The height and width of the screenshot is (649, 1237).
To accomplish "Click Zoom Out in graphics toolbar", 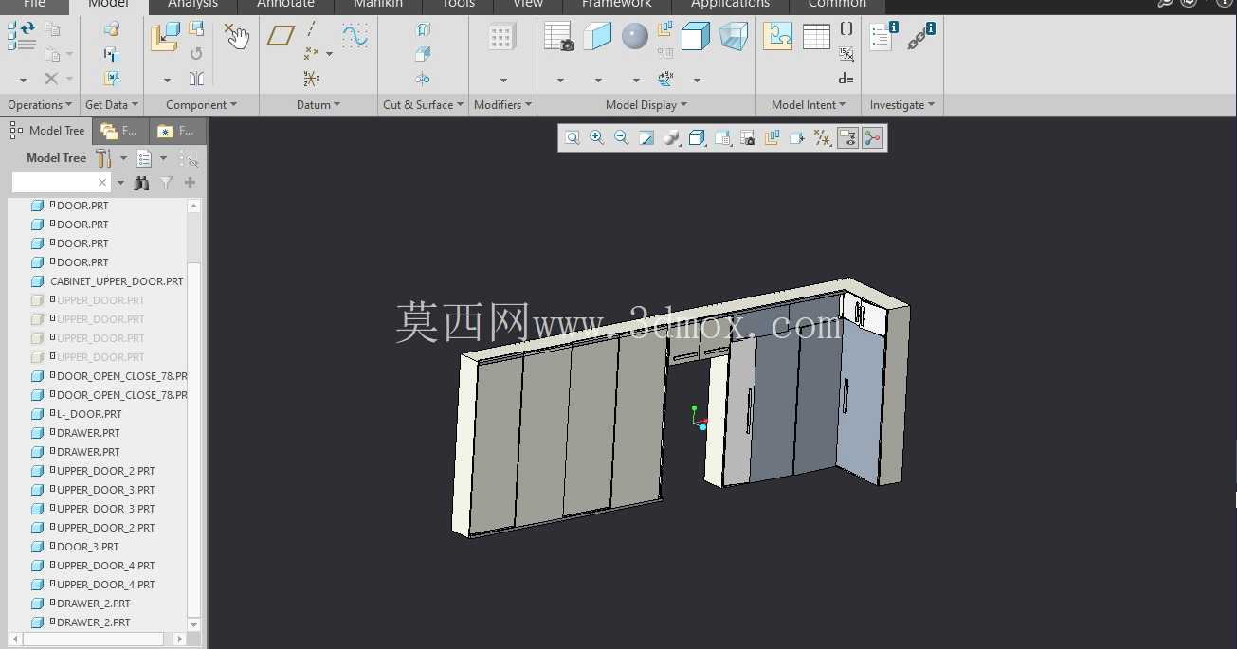I will click(x=622, y=138).
